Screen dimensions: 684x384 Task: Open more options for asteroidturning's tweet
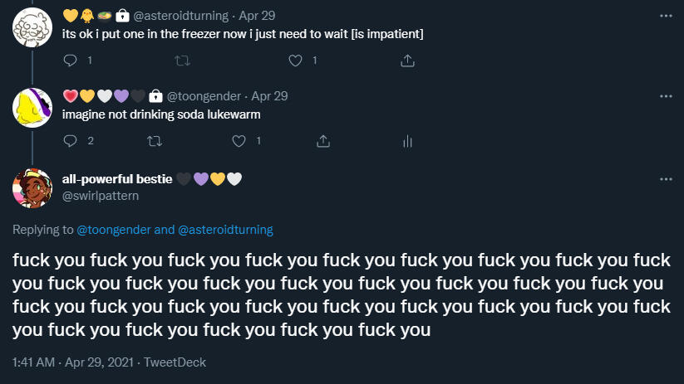click(x=665, y=15)
